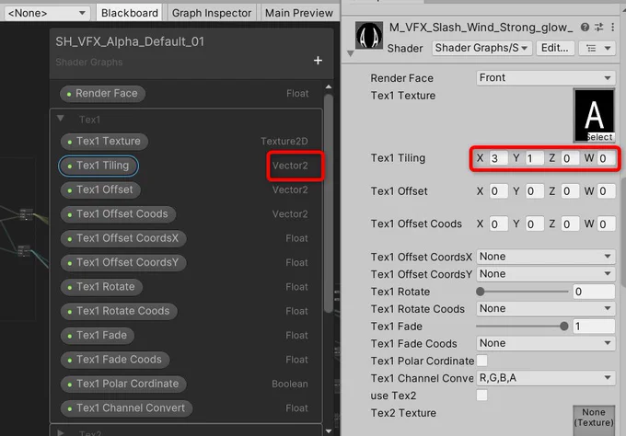Open the material three-dot options menu
This screenshot has width=626, height=436.
pyautogui.click(x=612, y=27)
